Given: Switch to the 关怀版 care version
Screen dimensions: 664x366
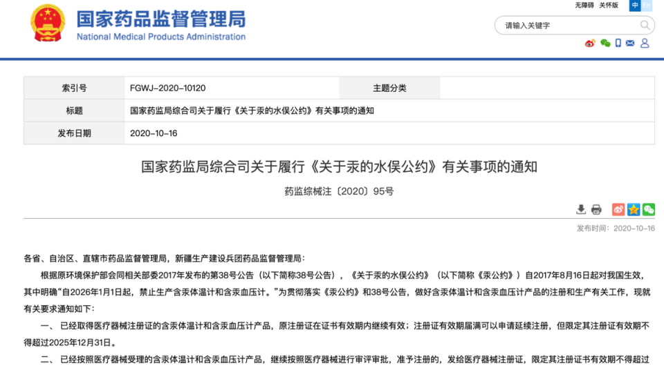Looking at the screenshot, I should click(x=609, y=6).
